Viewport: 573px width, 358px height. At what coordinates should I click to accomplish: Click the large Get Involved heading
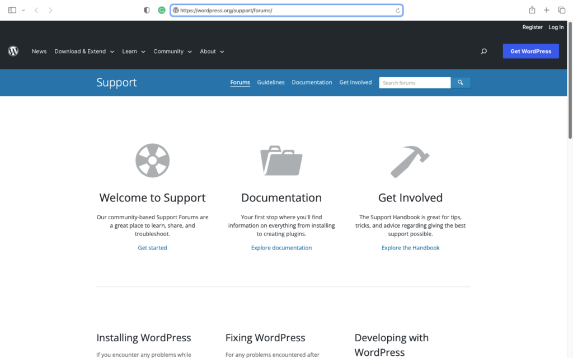click(410, 197)
